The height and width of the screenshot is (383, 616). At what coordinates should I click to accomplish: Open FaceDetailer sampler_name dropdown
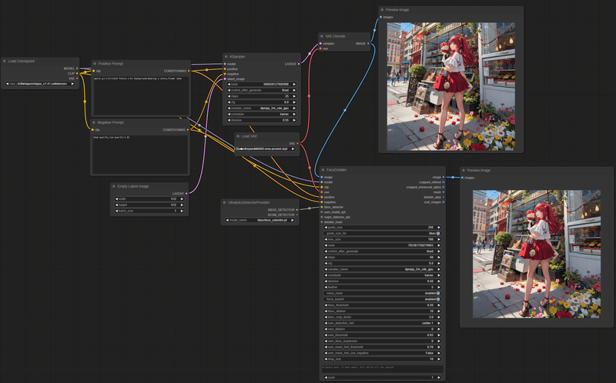tap(382, 269)
